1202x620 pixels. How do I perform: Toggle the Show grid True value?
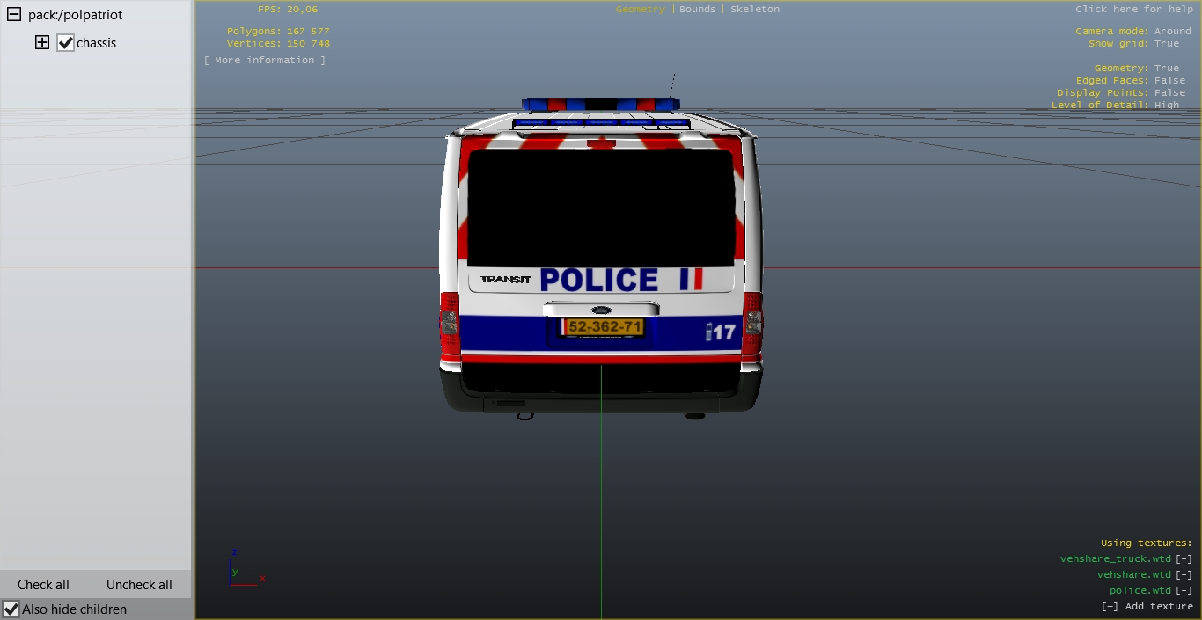click(1167, 44)
